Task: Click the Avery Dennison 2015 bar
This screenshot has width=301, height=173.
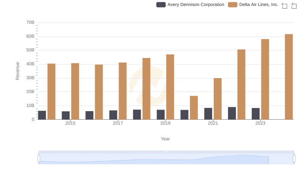Action: (x=65, y=116)
